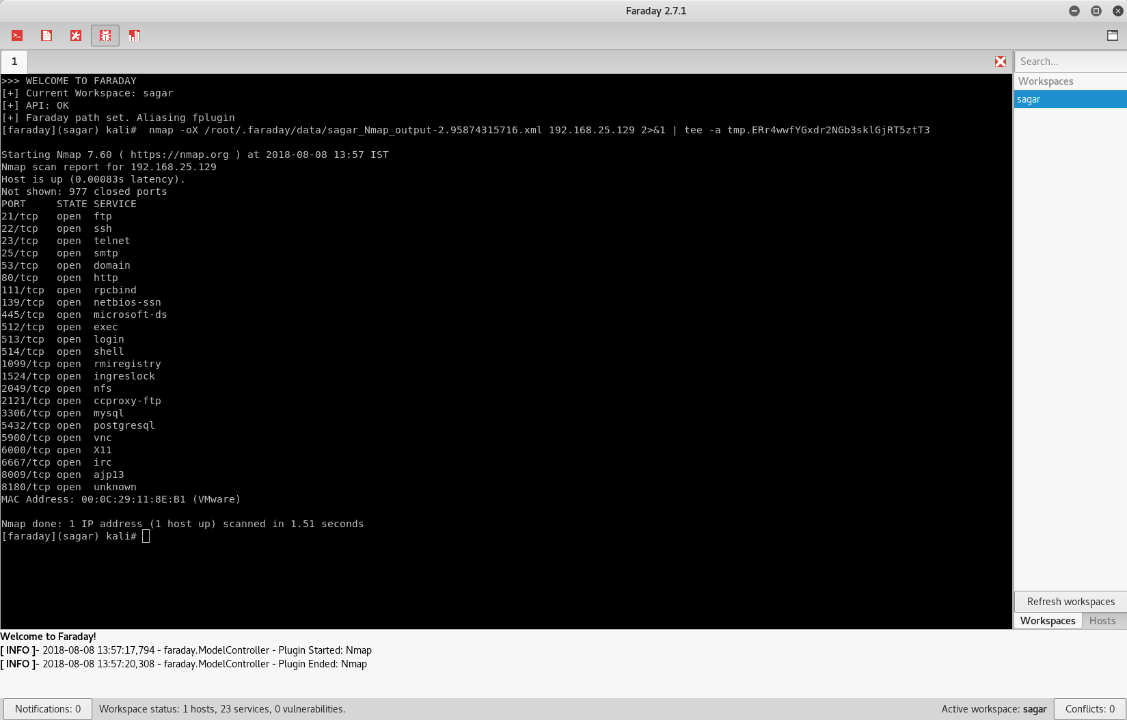Open the bar chart dashboard icon

click(135, 36)
